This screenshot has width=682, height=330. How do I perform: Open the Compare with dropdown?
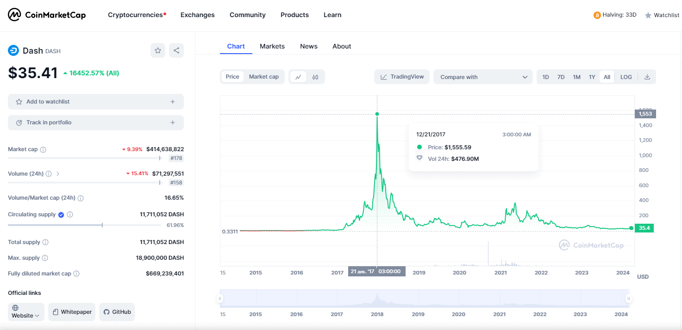point(483,77)
